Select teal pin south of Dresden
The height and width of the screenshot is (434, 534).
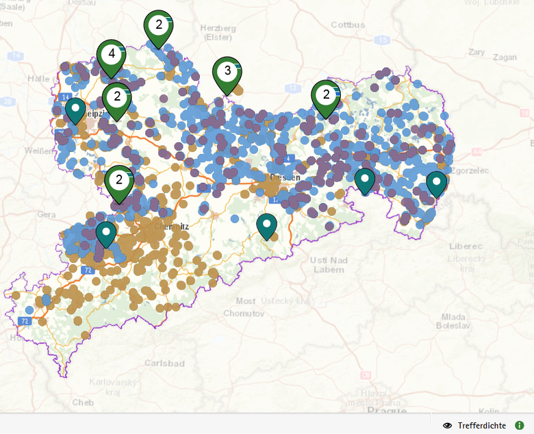pyautogui.click(x=266, y=225)
